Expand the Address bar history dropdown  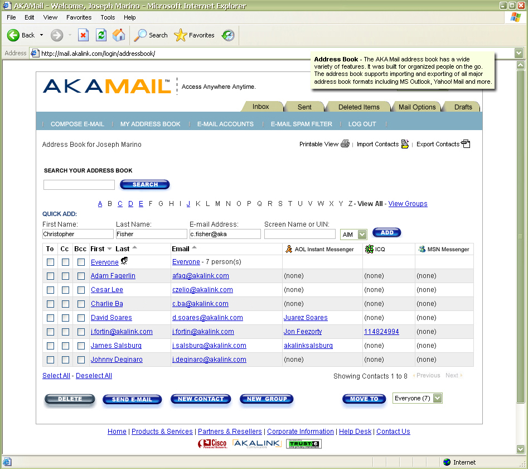pyautogui.click(x=519, y=53)
